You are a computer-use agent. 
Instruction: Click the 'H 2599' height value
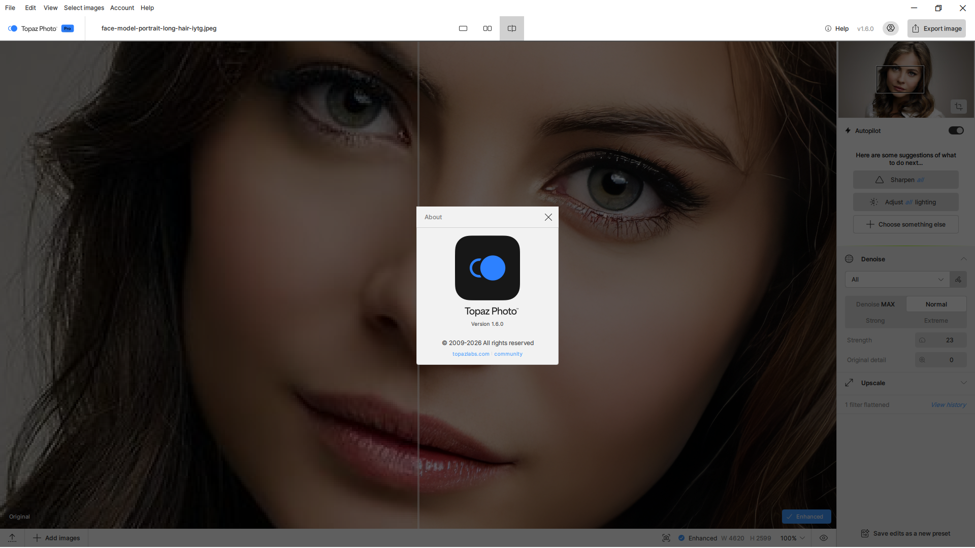760,538
